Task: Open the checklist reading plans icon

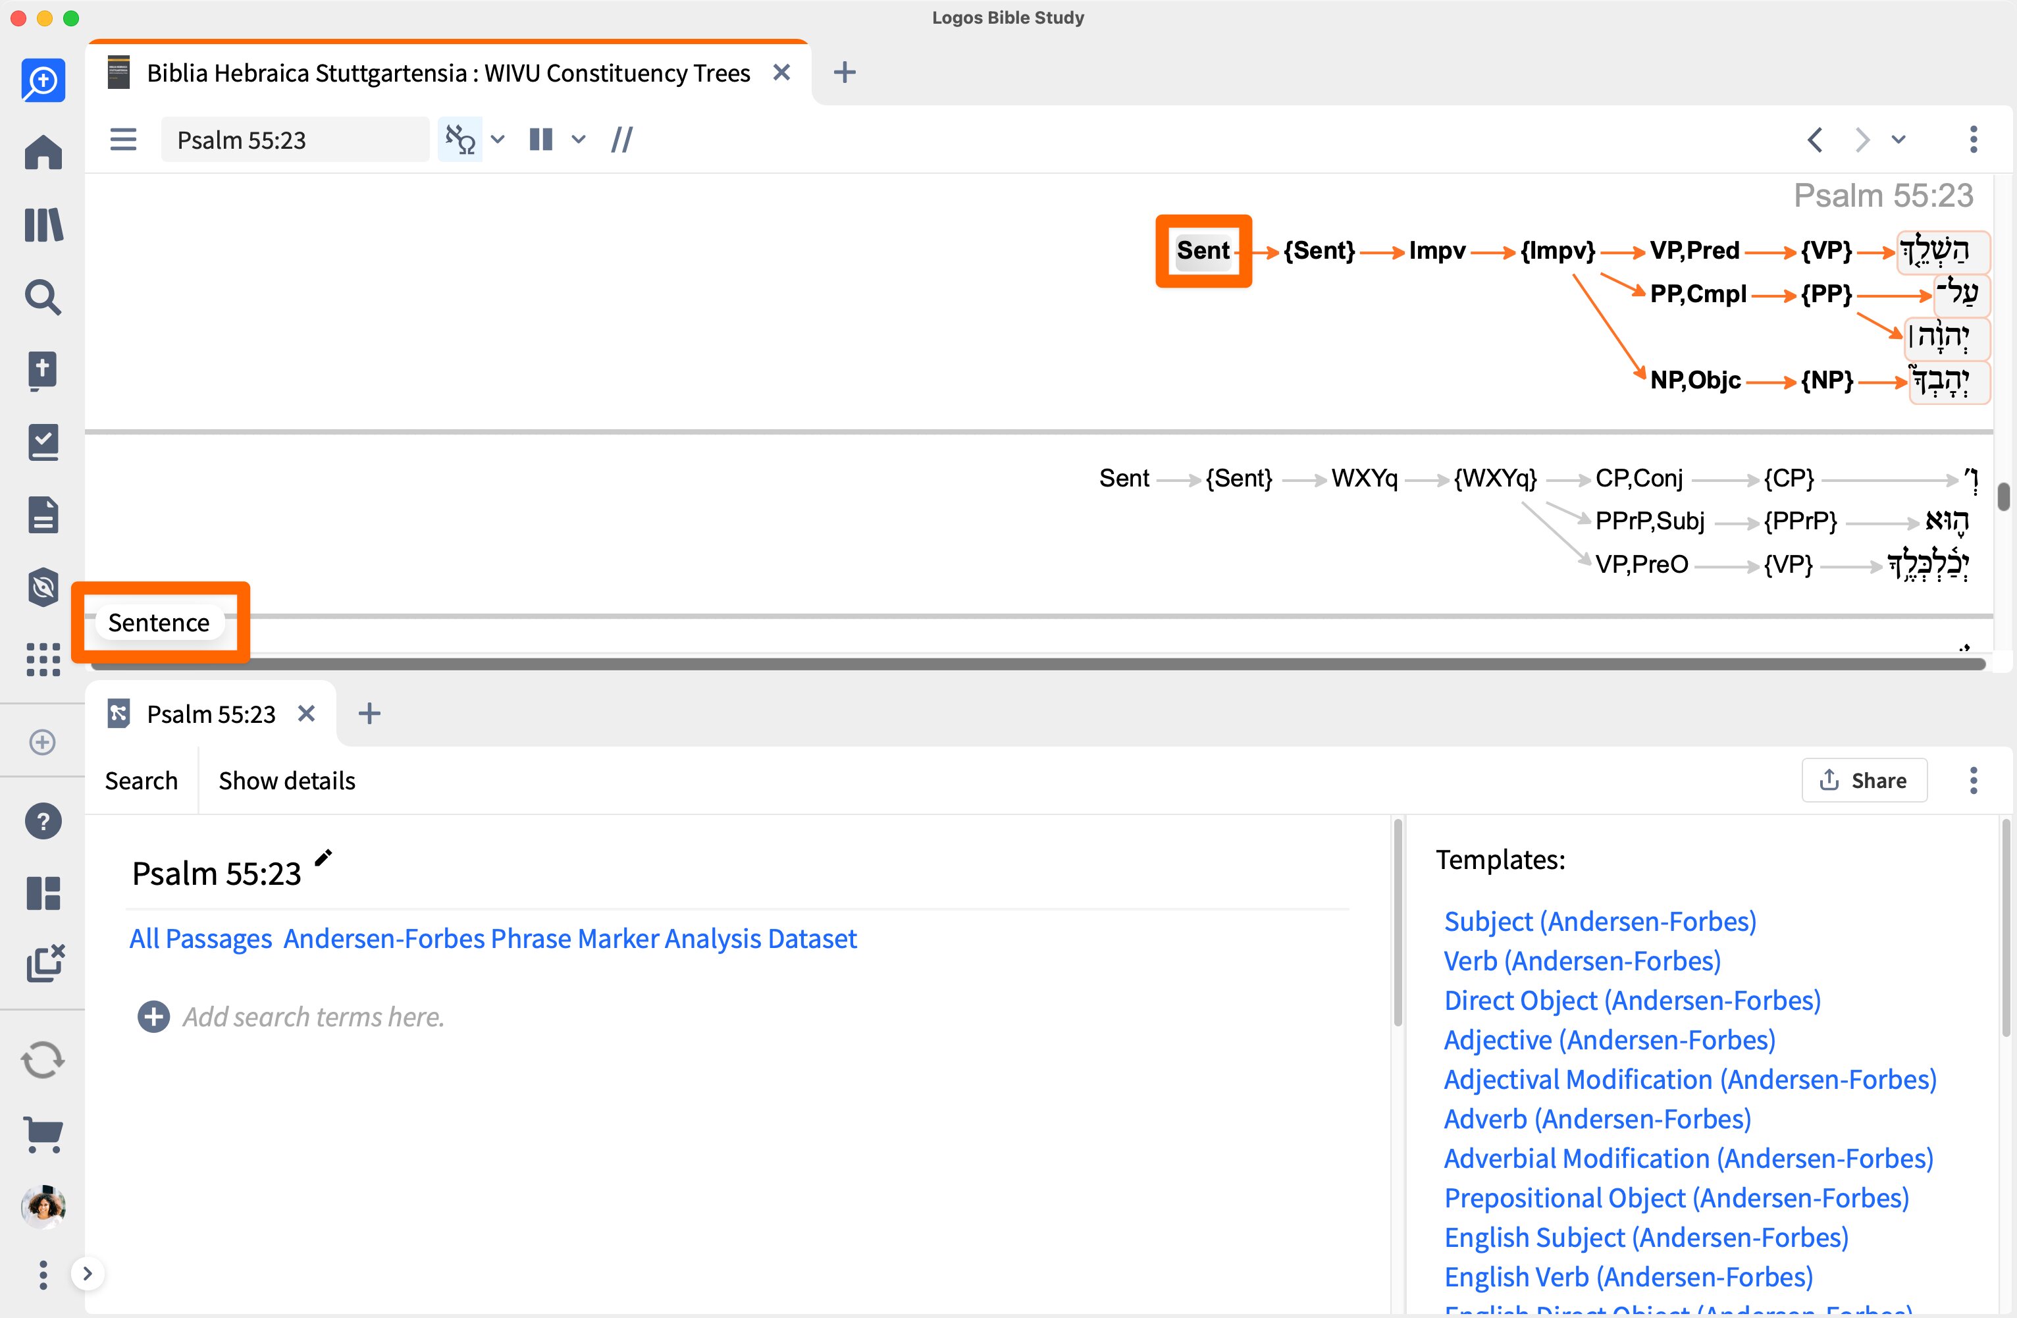Action: click(x=42, y=442)
